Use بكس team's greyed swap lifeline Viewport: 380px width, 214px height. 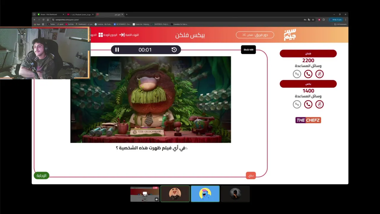tap(297, 104)
